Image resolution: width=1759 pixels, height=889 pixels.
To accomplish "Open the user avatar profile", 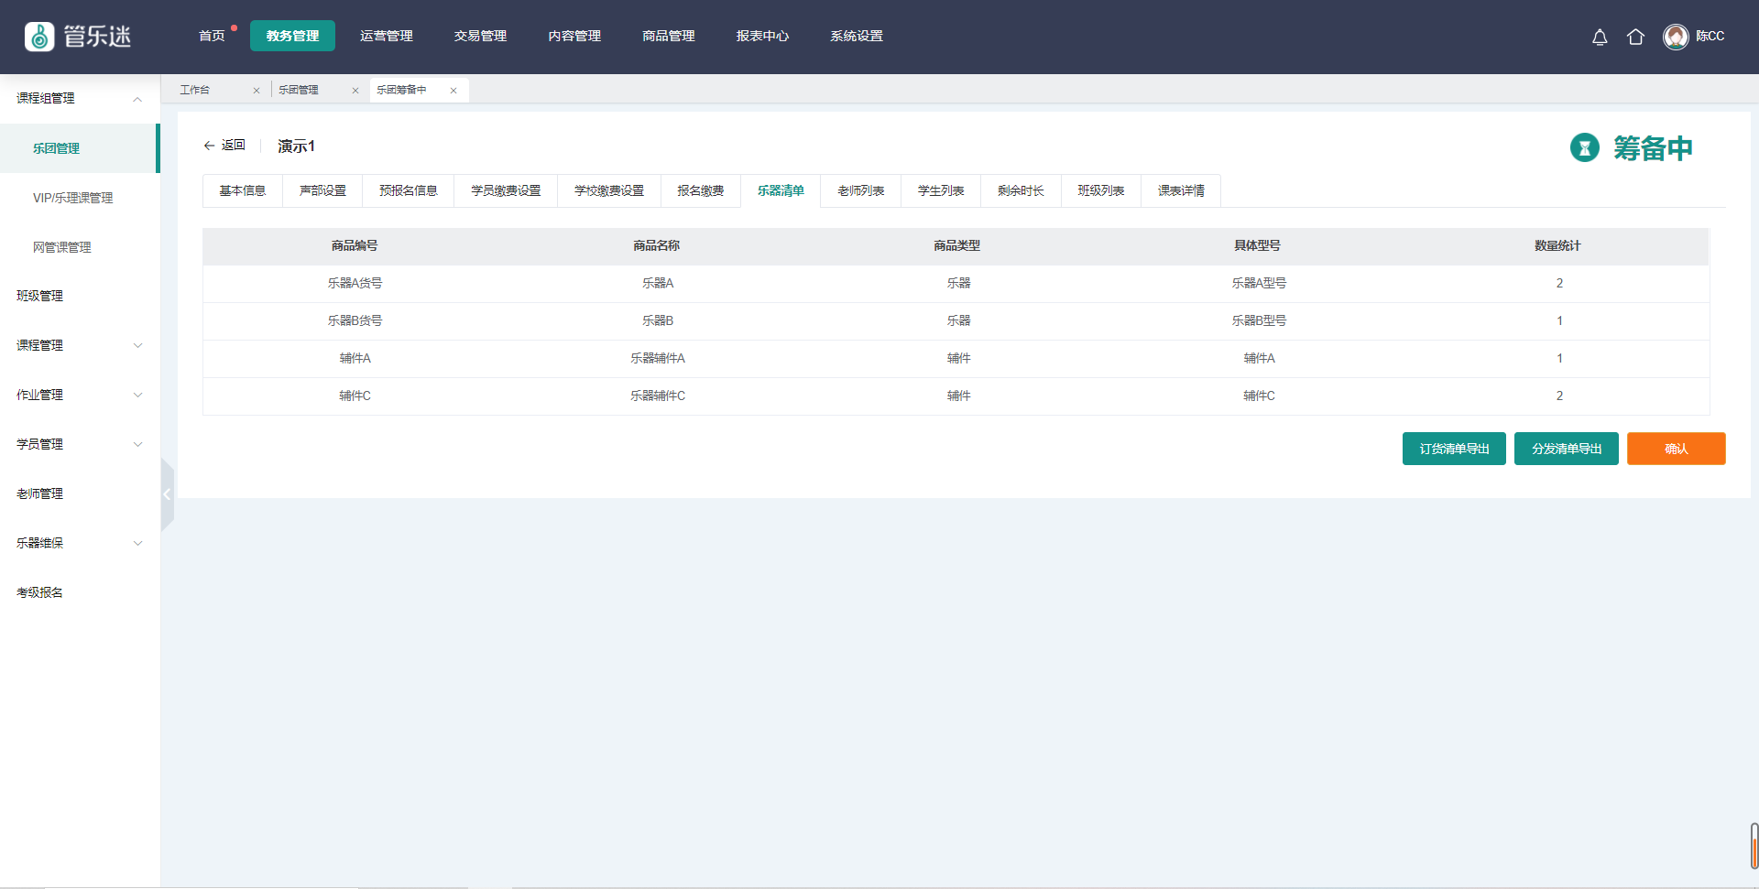I will (1676, 37).
